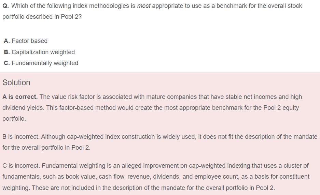Click the "Solution" heading
Screen dimensions: 320x195
click(x=16, y=82)
